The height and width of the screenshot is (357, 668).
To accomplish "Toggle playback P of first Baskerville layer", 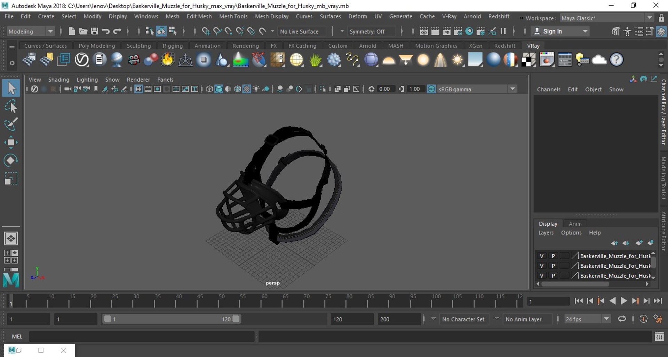I will (553, 256).
